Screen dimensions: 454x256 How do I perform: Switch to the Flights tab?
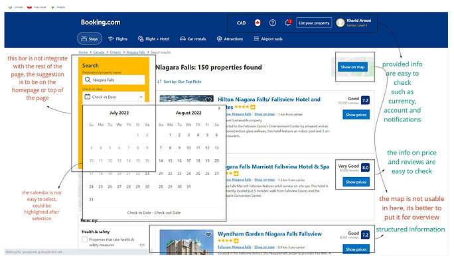(x=117, y=38)
